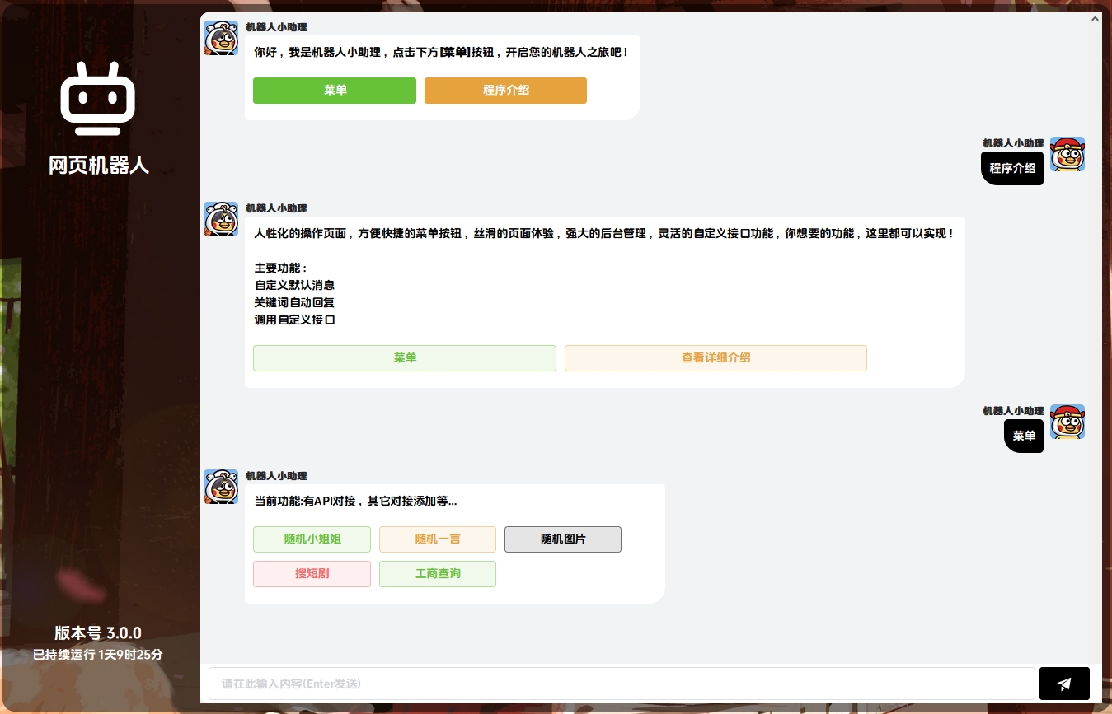Click the 版本号 3.0.0 text in the sidebar
This screenshot has width=1112, height=714.
pyautogui.click(x=97, y=633)
